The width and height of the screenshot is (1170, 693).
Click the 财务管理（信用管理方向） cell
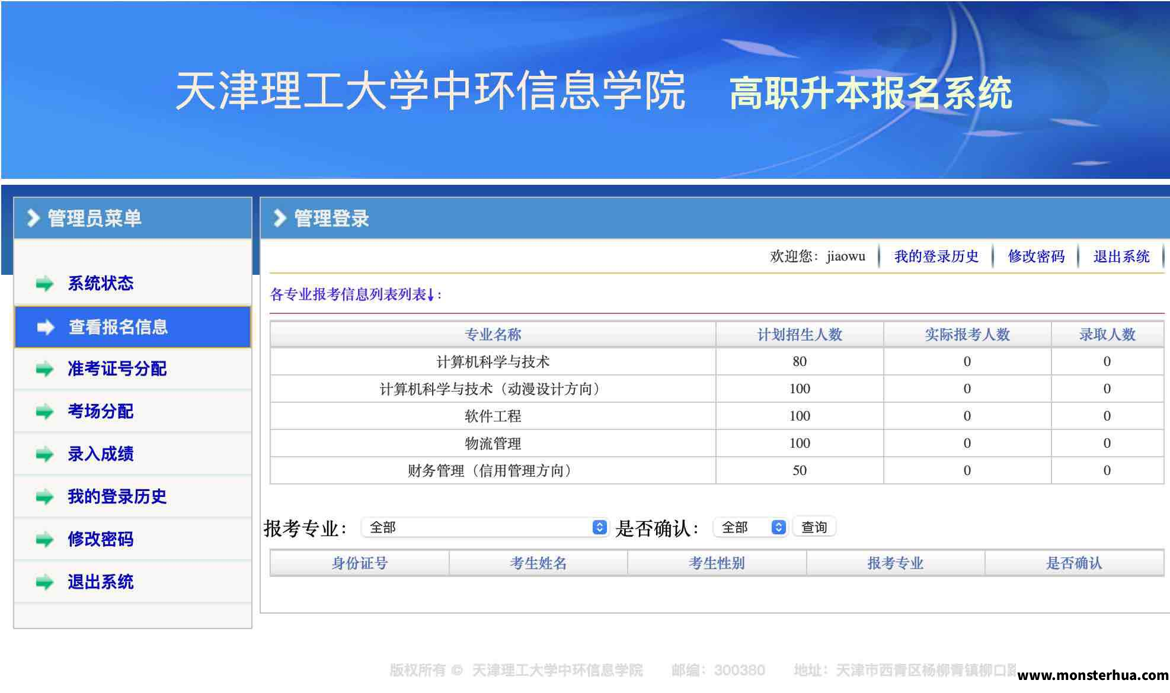(x=493, y=471)
